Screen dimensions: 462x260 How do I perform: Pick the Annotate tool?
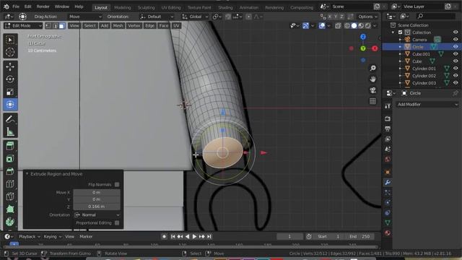[x=10, y=119]
